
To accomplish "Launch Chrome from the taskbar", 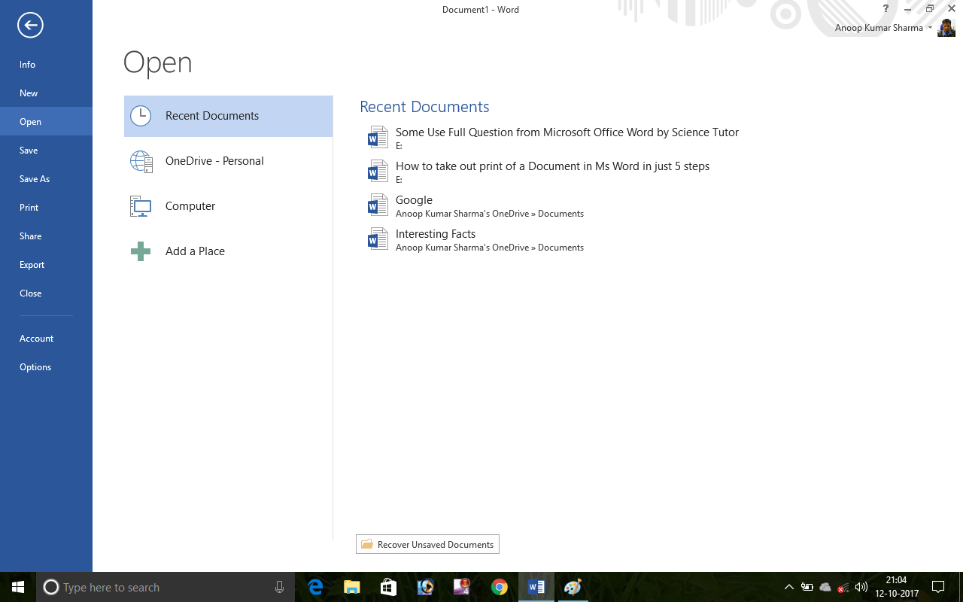I will tap(500, 587).
